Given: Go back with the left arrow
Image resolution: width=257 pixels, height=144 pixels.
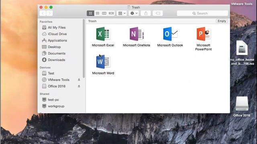Looking at the screenshot, I should (x=43, y=13).
